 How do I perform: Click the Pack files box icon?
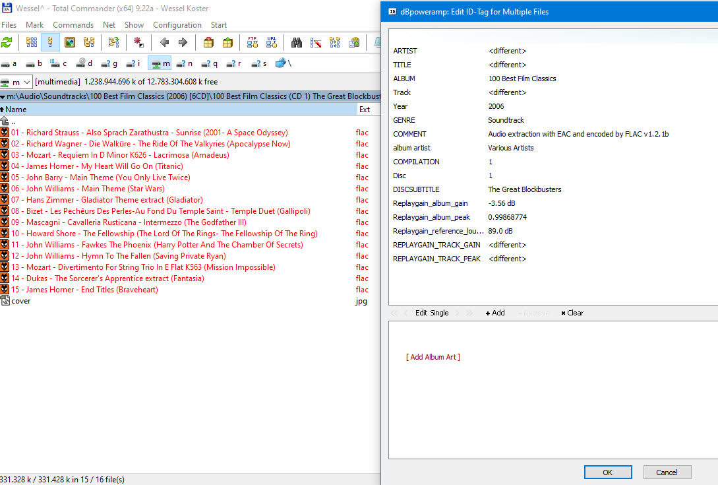tap(208, 43)
